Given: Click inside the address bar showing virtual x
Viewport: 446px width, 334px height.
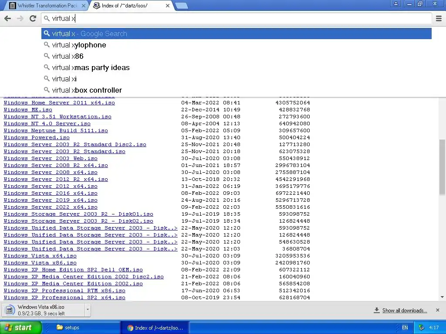Looking at the screenshot, I should click(237, 18).
